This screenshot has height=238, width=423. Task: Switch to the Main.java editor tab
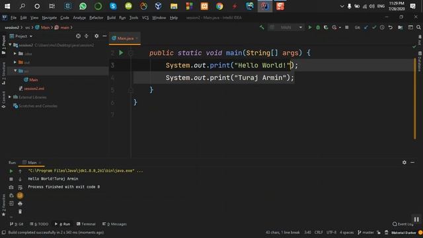(125, 38)
